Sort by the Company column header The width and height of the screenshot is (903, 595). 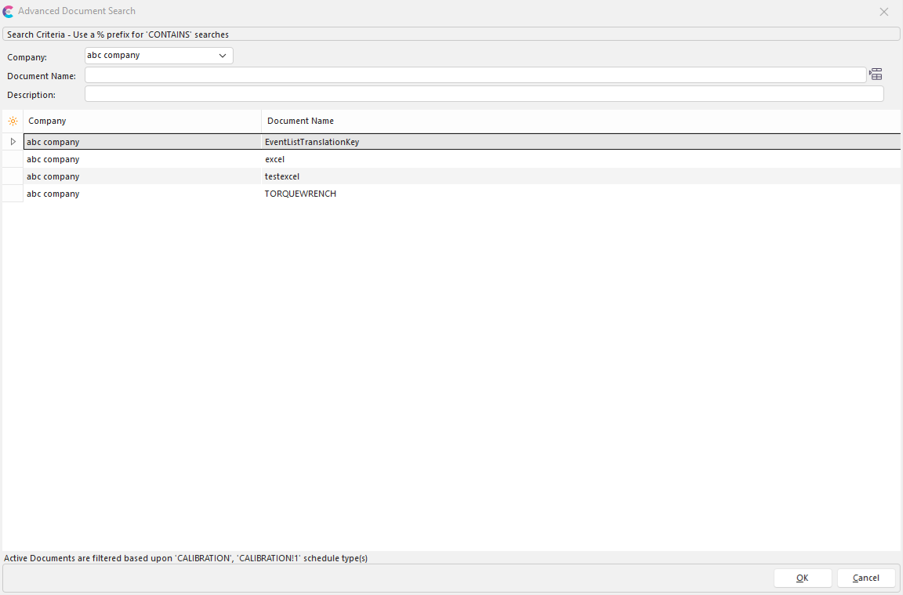[x=141, y=121]
